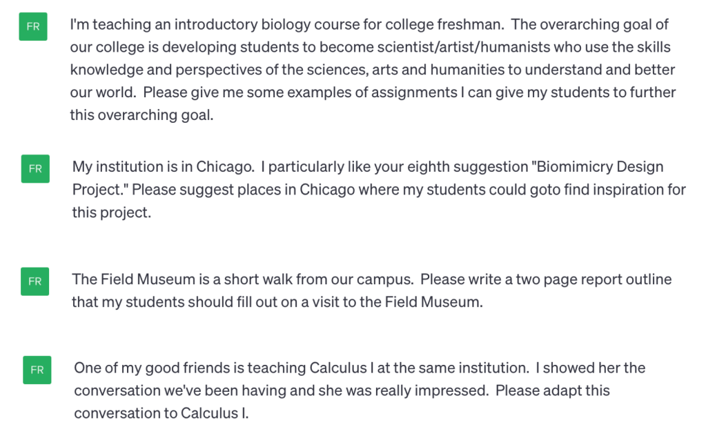This screenshot has height=438, width=706.
Task: Click the FR avatar next to the Chicago message
Action: (35, 168)
